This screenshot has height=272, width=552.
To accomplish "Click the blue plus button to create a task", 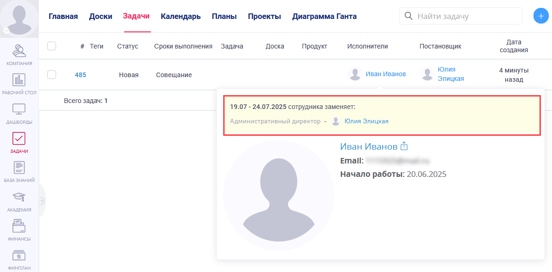I will click(540, 15).
